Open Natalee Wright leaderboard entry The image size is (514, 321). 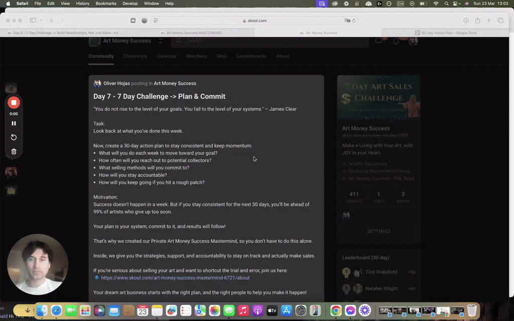tap(381, 288)
